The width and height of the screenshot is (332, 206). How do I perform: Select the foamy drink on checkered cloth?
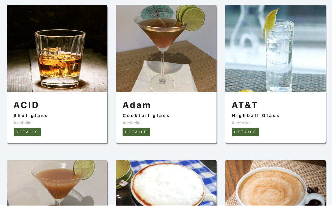pos(166,183)
